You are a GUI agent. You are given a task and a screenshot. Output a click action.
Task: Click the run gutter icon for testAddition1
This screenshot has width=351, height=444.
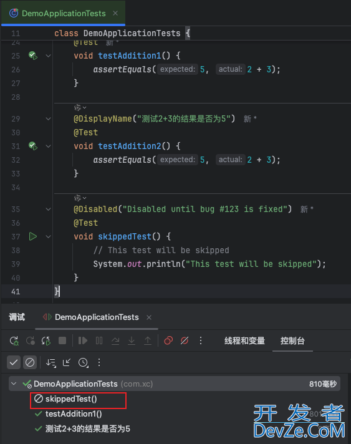33,55
